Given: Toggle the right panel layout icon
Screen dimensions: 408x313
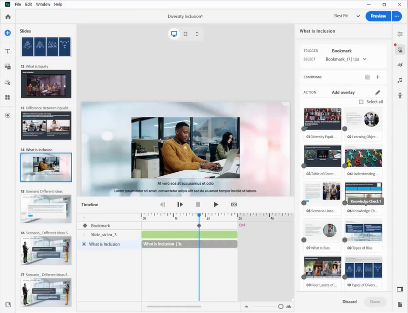Looking at the screenshot, I should click(x=400, y=289).
